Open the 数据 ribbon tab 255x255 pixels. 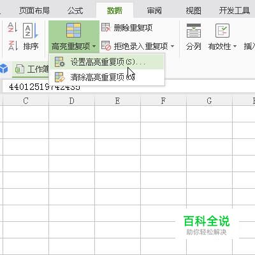[x=115, y=10]
